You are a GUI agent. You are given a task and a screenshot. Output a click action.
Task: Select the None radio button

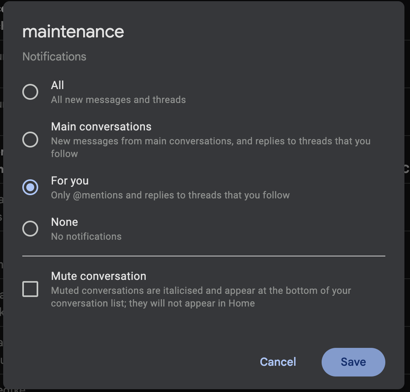(30, 229)
